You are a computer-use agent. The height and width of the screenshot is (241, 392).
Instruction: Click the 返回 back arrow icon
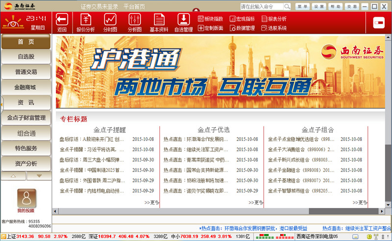click(62, 19)
